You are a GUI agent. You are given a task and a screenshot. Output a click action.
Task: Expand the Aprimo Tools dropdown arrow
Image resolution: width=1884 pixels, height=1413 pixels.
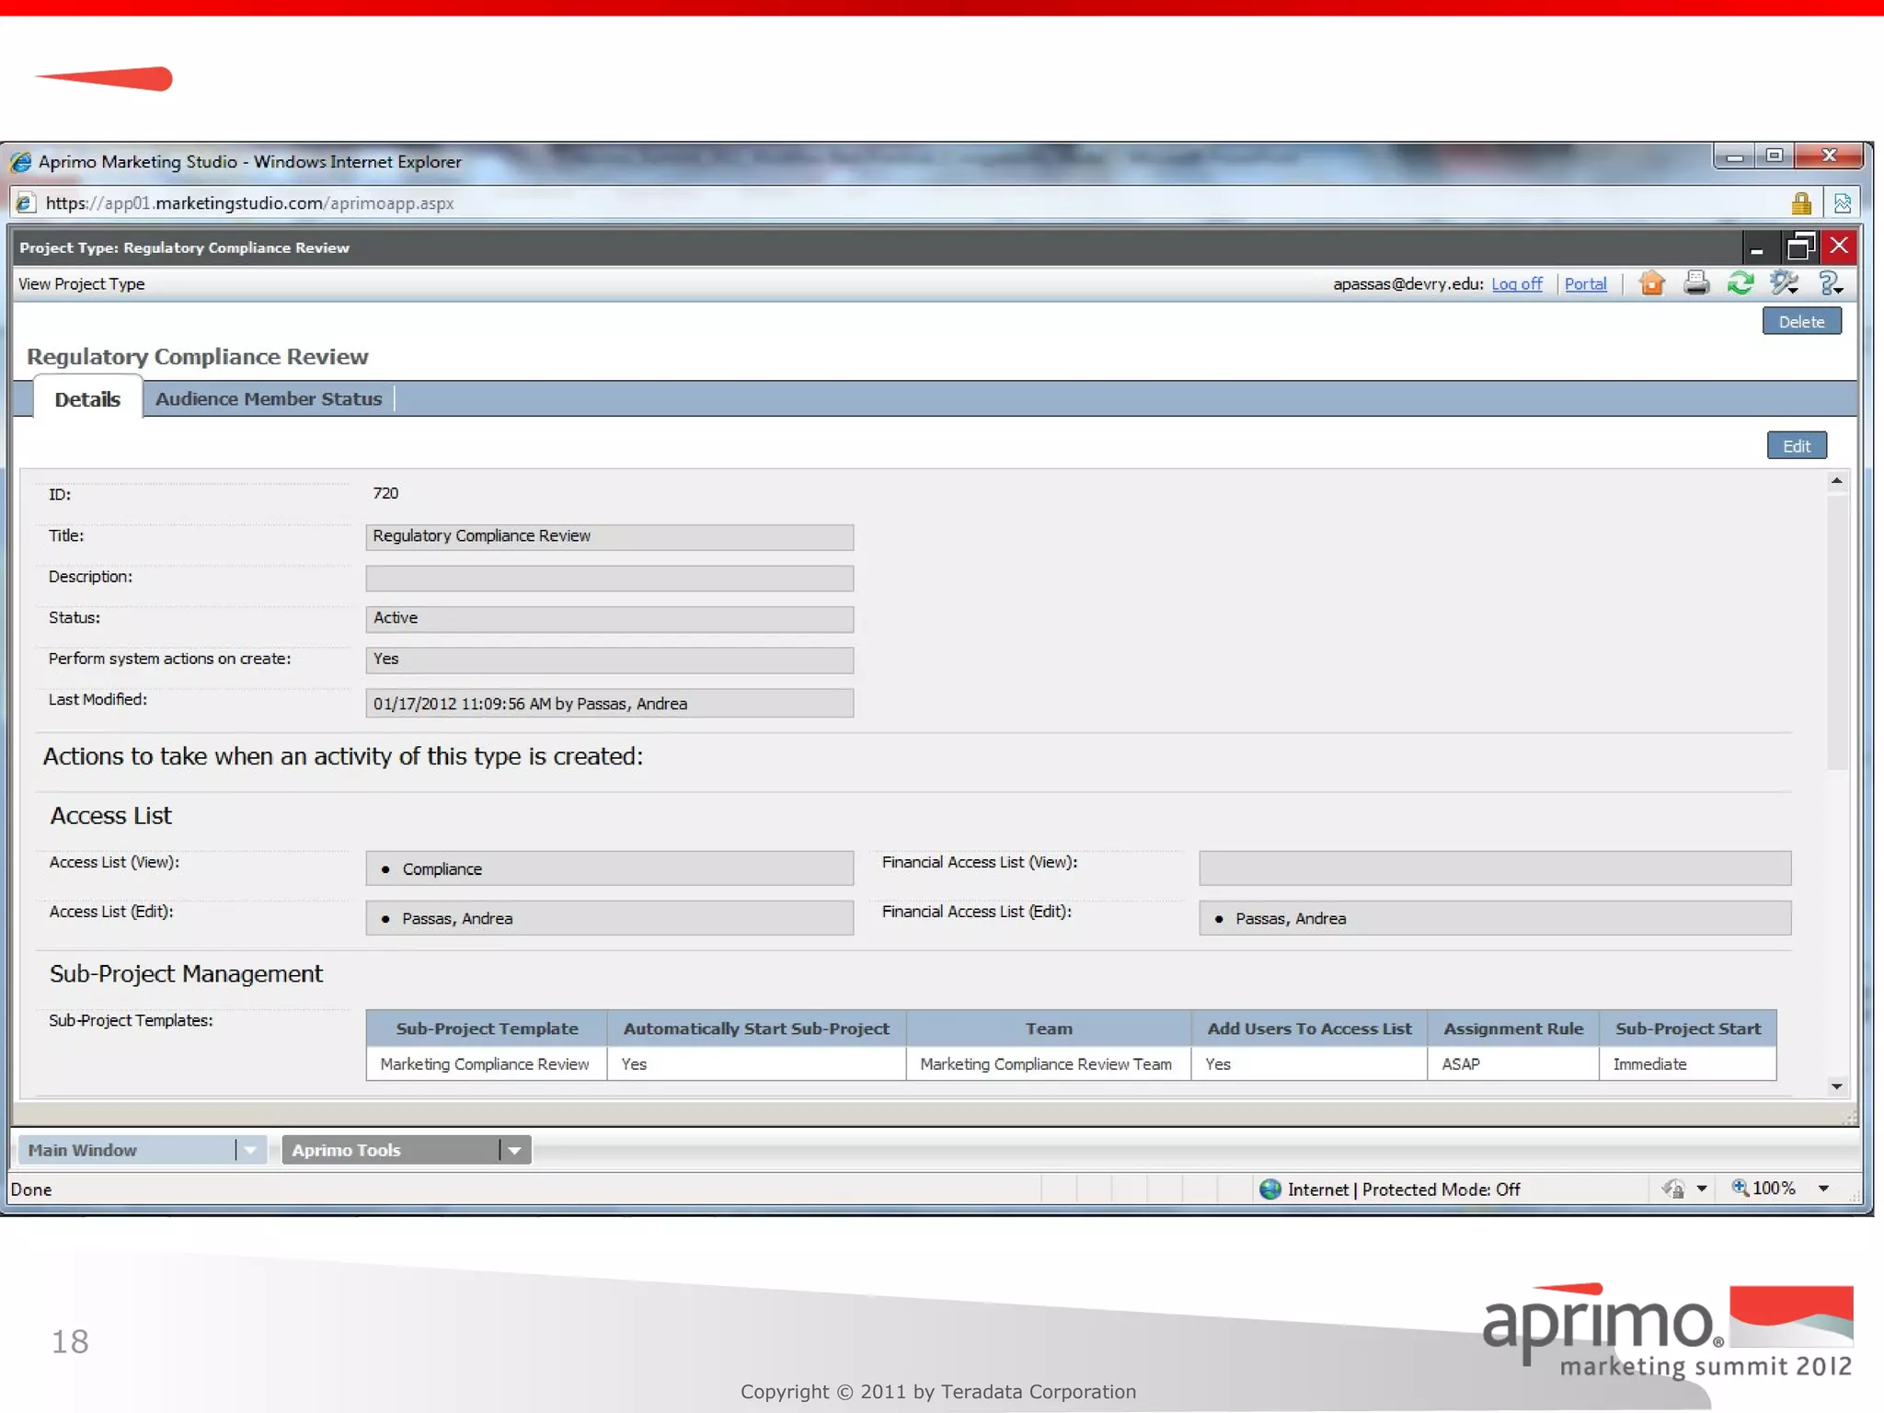point(515,1150)
